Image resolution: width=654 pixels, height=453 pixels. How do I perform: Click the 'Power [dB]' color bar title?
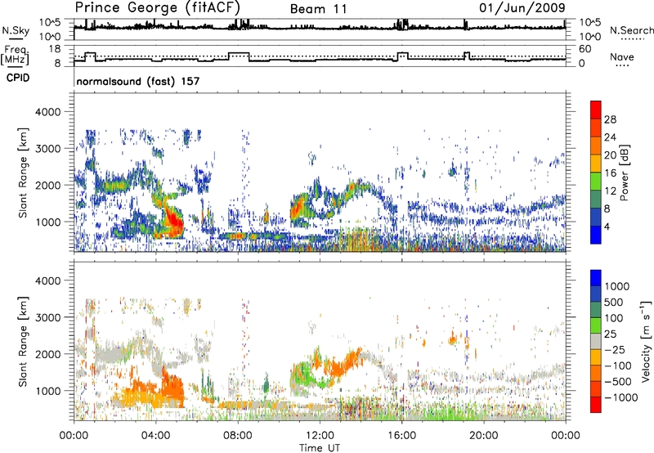tap(624, 173)
